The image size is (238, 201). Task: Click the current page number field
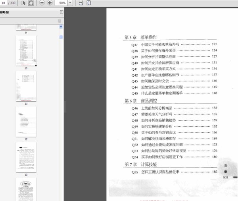[x=3, y=3]
